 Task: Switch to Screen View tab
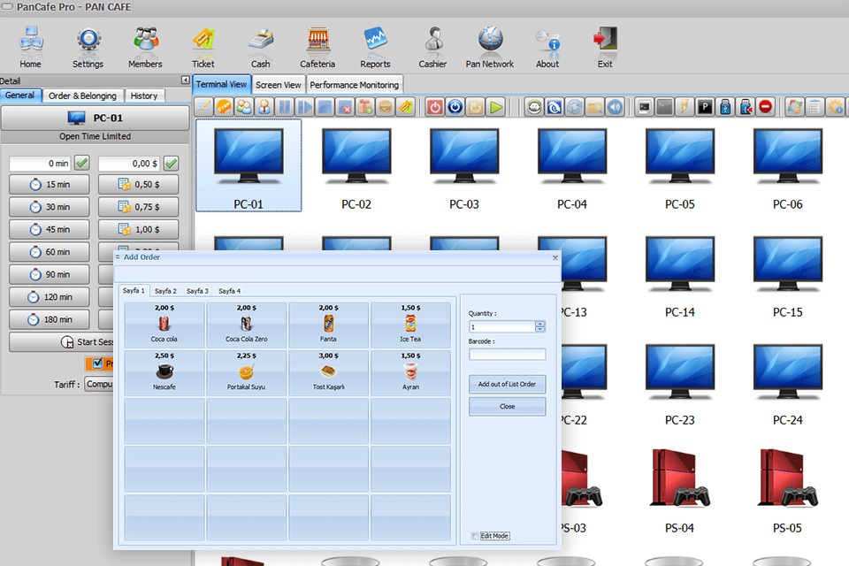279,85
